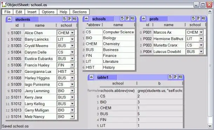Collapse the schools table section
Screen dimensions: 214x130
click(86, 18)
